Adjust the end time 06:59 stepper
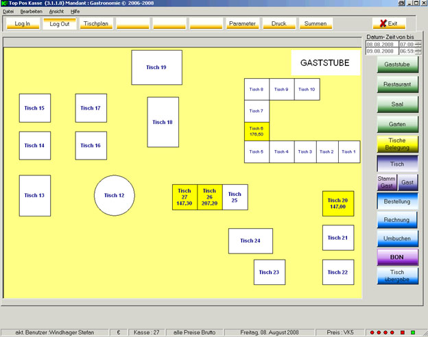 pyautogui.click(x=420, y=51)
